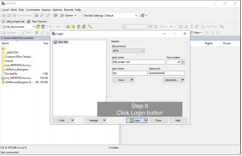Open the Session menu
The width and height of the screenshot is (242, 156).
[46, 10]
